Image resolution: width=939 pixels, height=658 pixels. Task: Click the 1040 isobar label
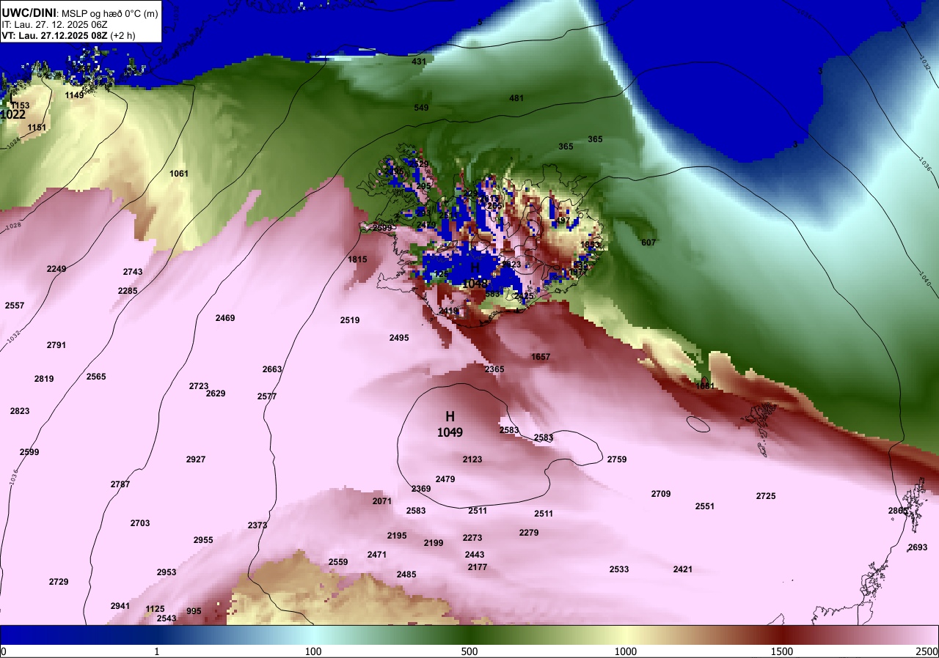(x=924, y=278)
